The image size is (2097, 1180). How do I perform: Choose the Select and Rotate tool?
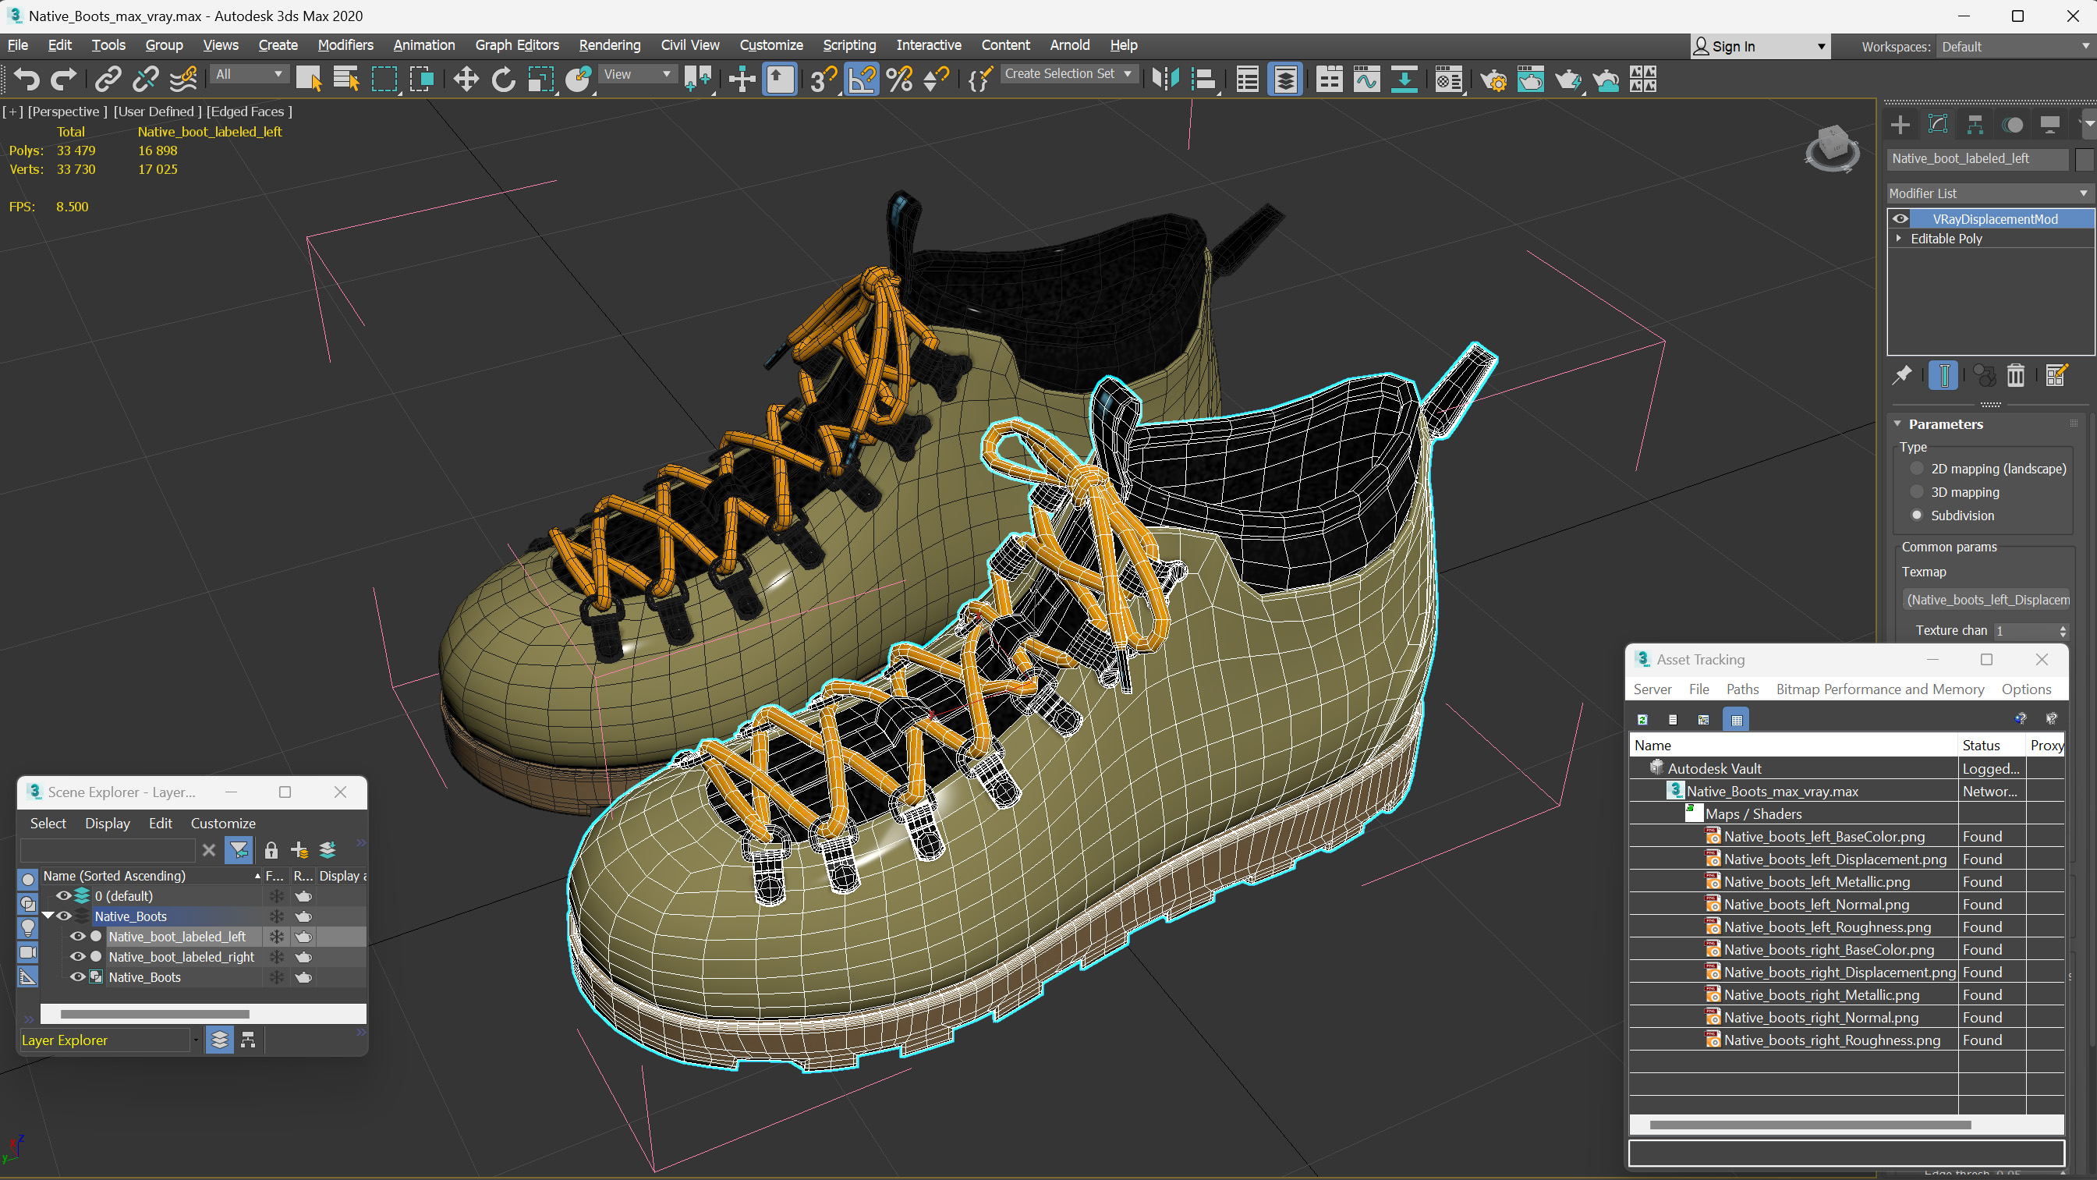[503, 79]
